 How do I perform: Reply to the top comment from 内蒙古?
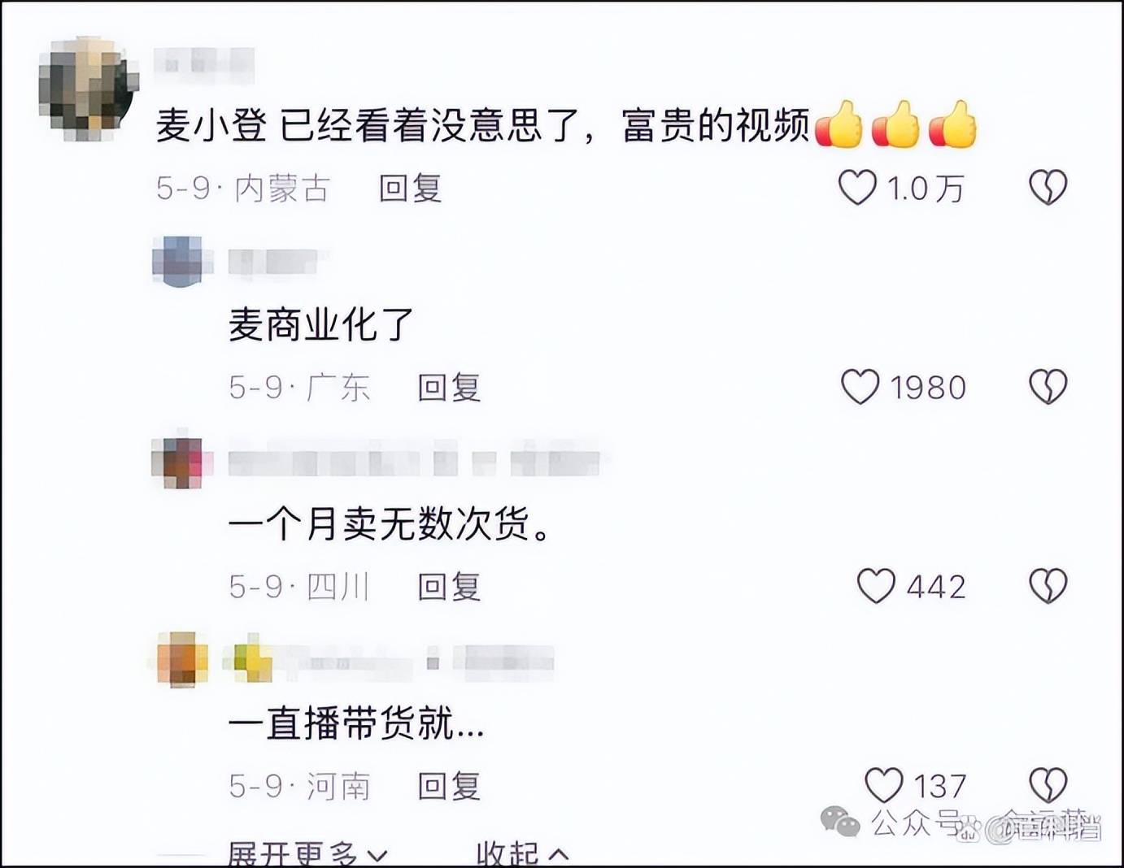click(x=410, y=188)
